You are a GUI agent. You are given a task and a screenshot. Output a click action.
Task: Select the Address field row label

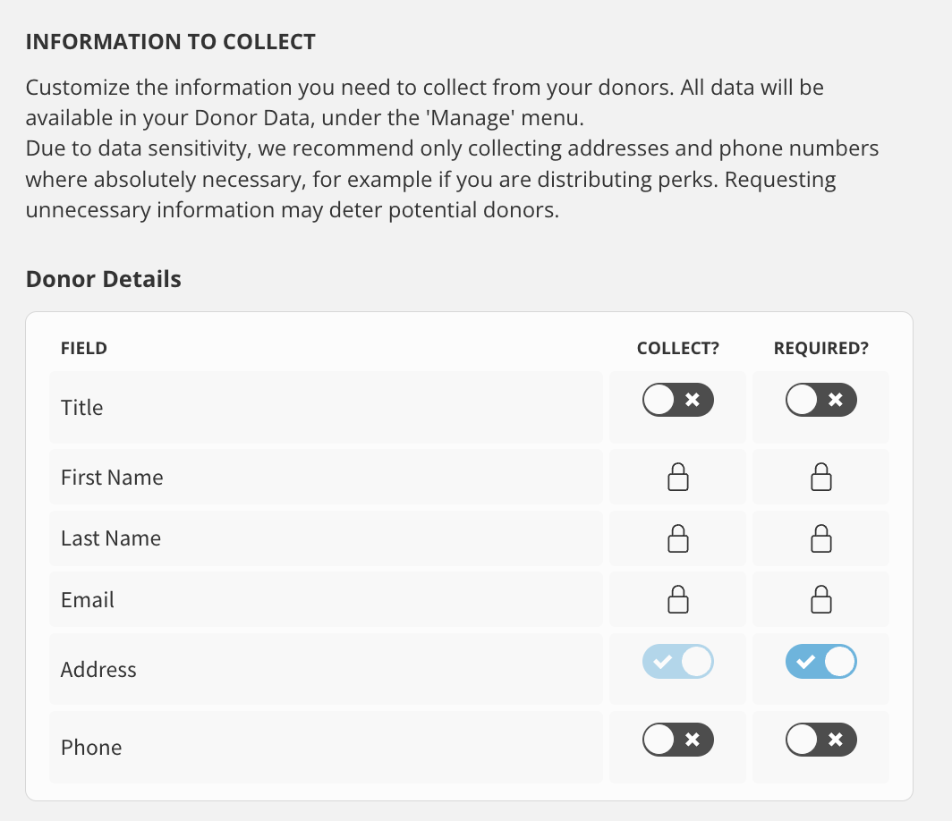[98, 669]
